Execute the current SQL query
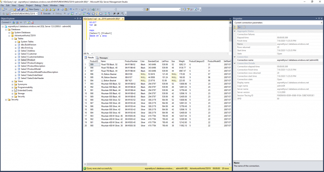Image resolution: width=324 pixels, height=172 pixels. point(45,13)
